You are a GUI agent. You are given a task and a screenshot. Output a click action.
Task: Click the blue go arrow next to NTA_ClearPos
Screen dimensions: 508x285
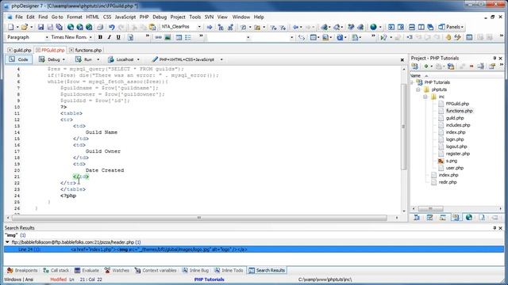(x=210, y=27)
